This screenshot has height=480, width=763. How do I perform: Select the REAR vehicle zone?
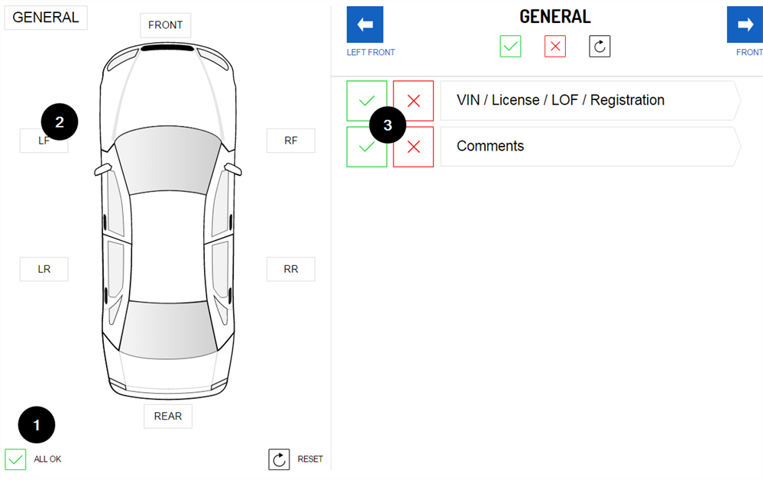pos(168,417)
